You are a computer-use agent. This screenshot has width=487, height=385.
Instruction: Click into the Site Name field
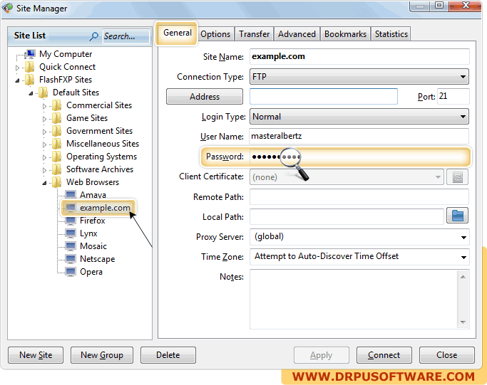(359, 56)
